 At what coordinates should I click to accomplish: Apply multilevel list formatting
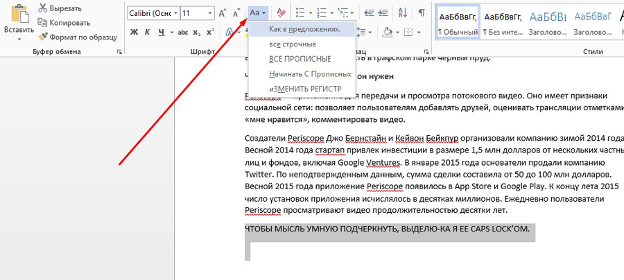(342, 13)
